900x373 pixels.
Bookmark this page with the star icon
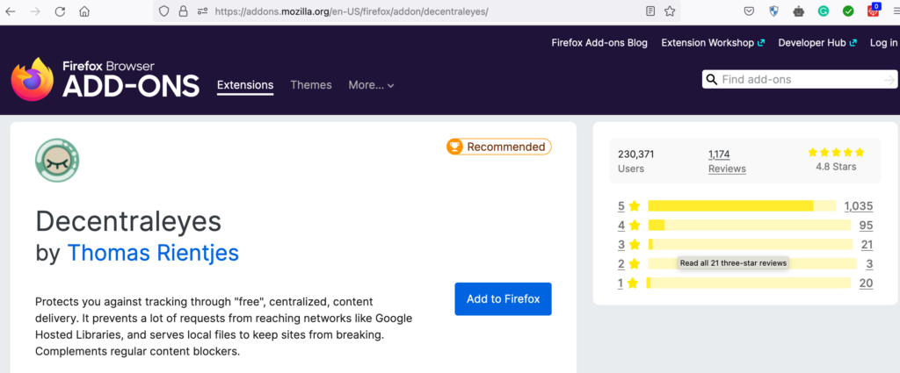click(x=670, y=11)
